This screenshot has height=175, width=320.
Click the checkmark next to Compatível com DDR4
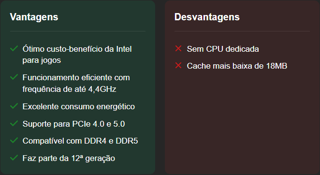point(14,141)
